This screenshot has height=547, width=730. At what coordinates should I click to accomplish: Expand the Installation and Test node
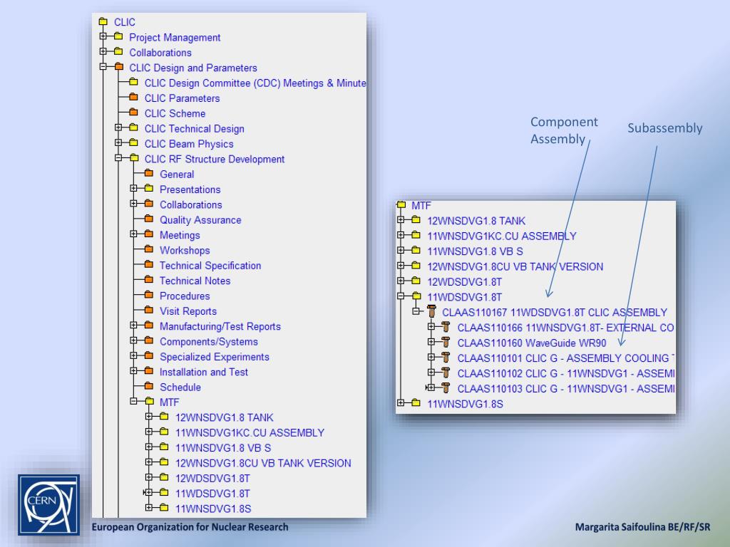tap(133, 371)
